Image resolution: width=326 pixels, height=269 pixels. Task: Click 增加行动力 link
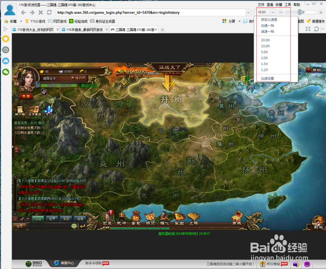89,85
